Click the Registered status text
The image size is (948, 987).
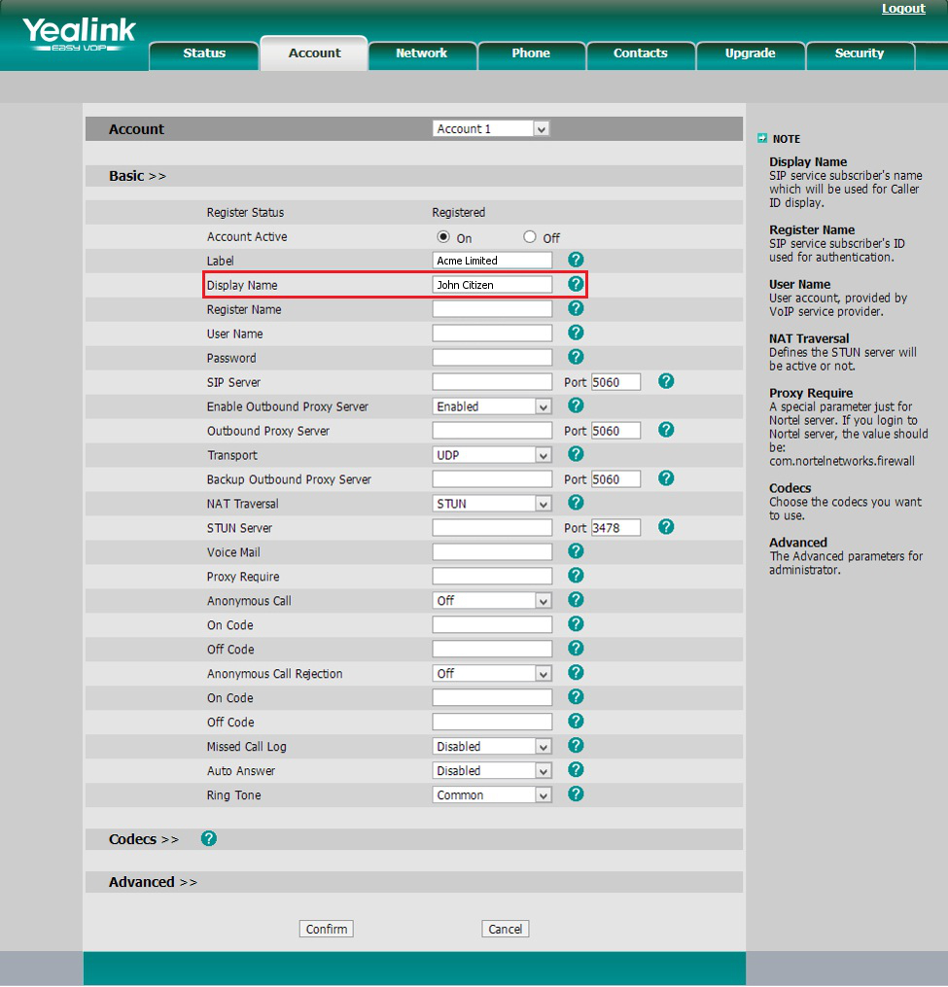(458, 213)
